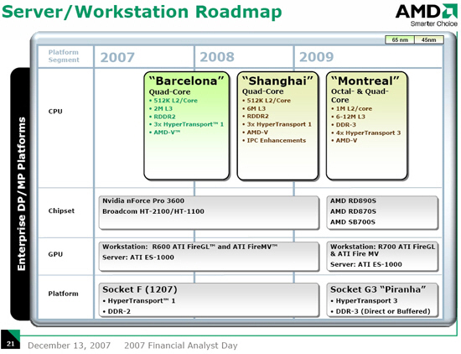Click the Socket F (1207) platform box
Image resolution: width=461 pixels, height=354 pixels.
click(x=209, y=299)
